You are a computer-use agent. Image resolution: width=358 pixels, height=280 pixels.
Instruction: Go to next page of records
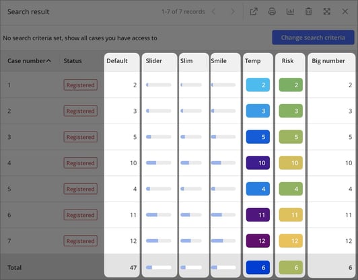(x=233, y=11)
